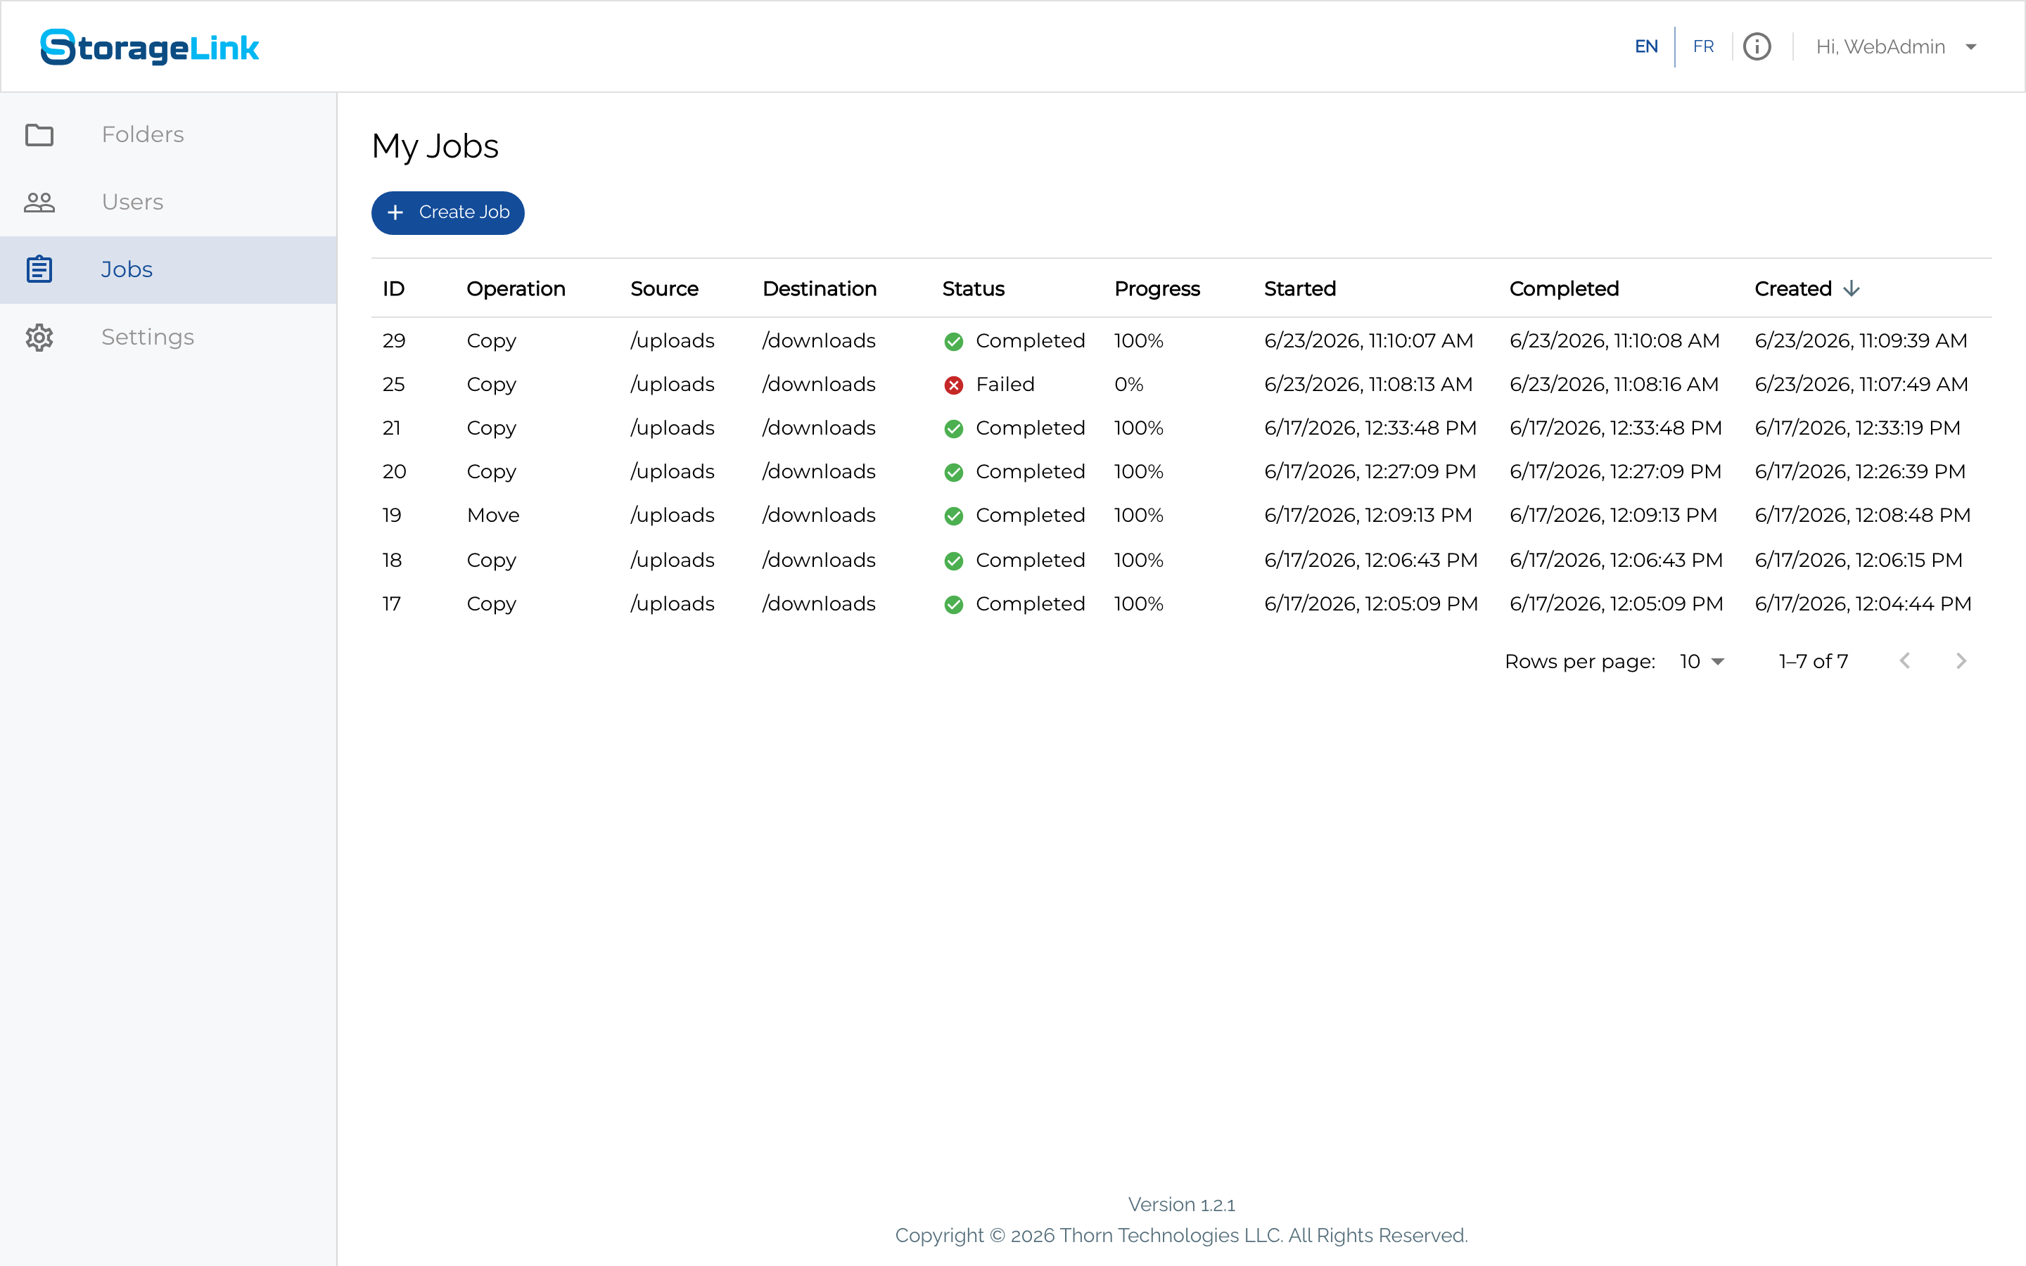Click job ID 25 cell
Screen dimensions: 2026x1266
393,384
